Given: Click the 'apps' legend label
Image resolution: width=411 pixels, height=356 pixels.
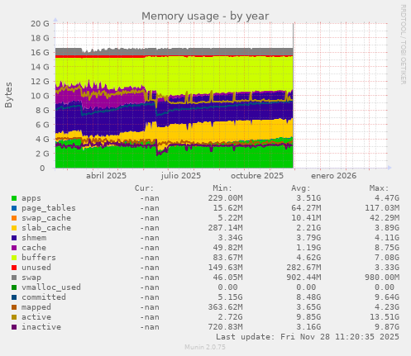Looking at the screenshot, I should click(x=31, y=198).
